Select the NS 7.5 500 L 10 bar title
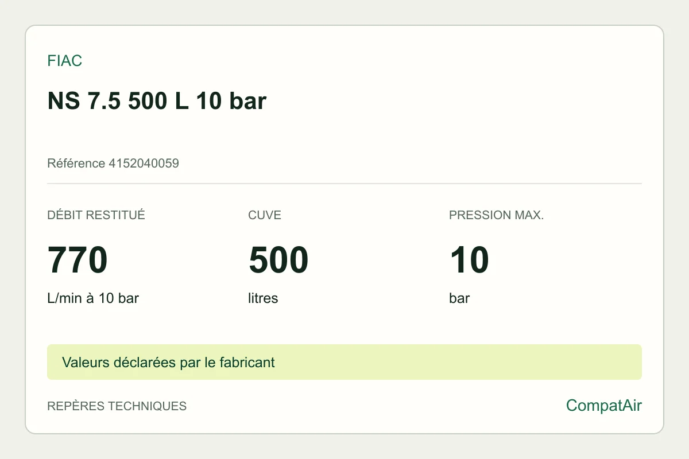This screenshot has height=459, width=689. [157, 101]
